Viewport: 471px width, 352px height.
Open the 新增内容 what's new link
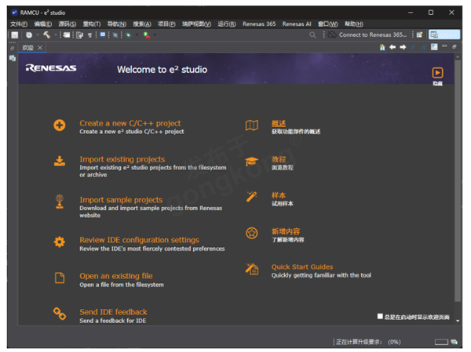(x=286, y=231)
